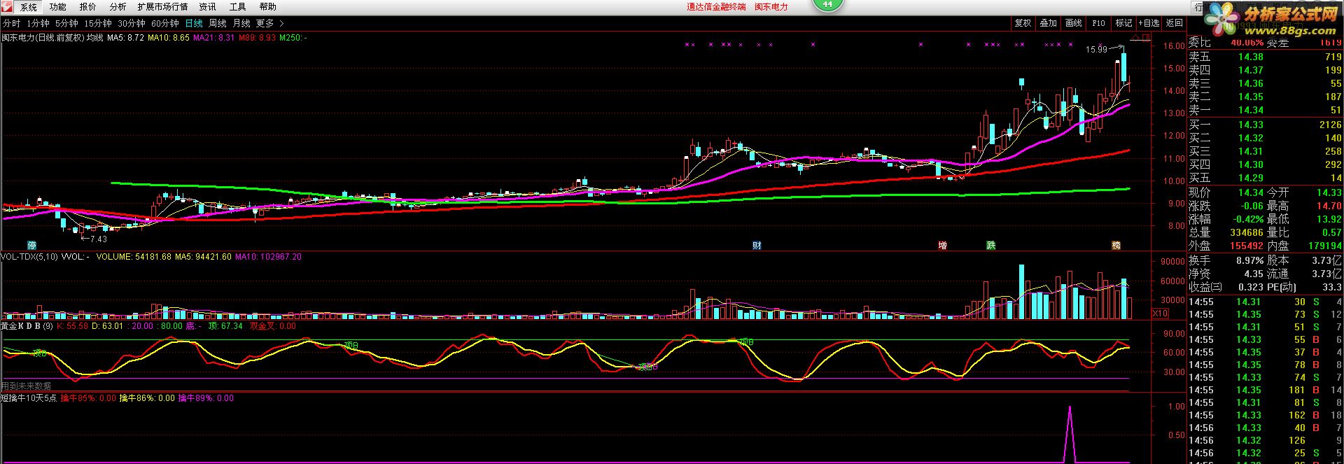Click the 闽东电力 title text
The height and width of the screenshot is (464, 1344).
[771, 7]
